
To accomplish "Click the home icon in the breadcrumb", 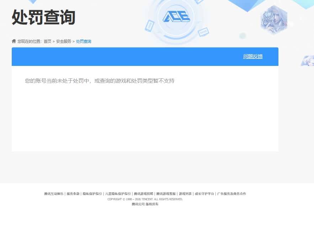I will (13, 41).
